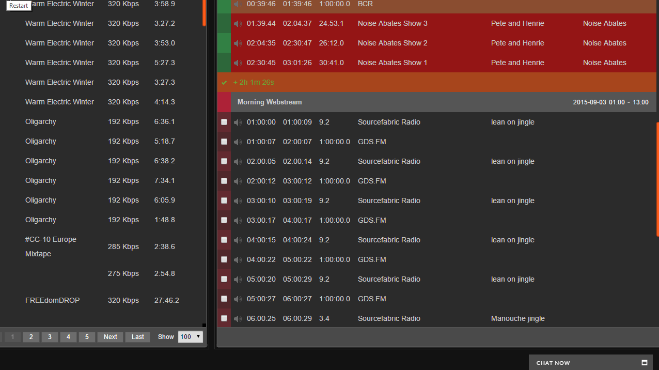
Task: Open the Show 100 rows dropdown
Action: coord(191,337)
